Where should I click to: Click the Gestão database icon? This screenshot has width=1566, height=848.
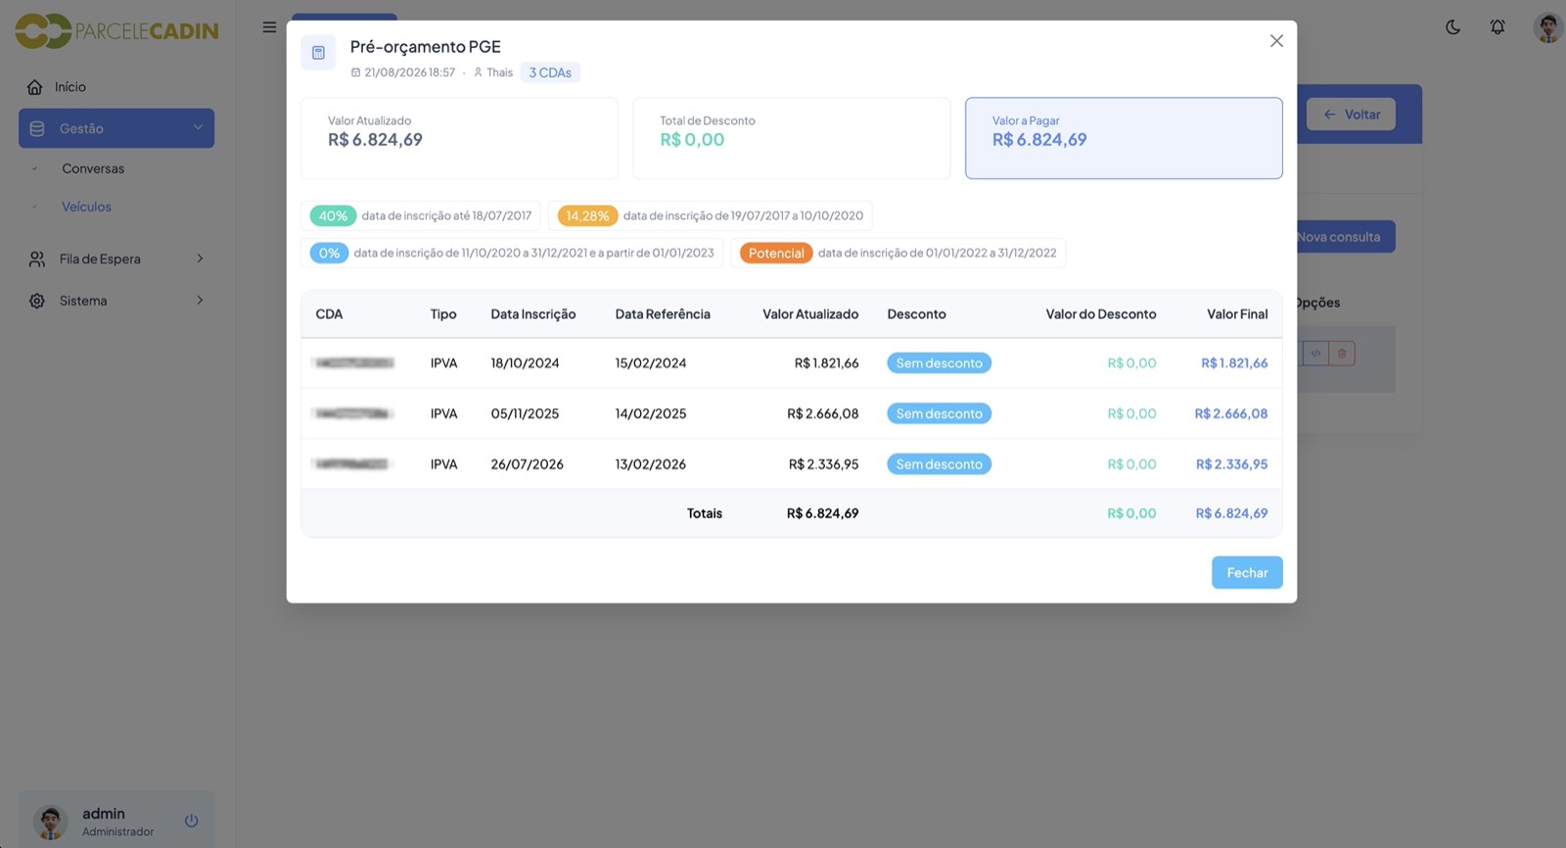coord(37,128)
